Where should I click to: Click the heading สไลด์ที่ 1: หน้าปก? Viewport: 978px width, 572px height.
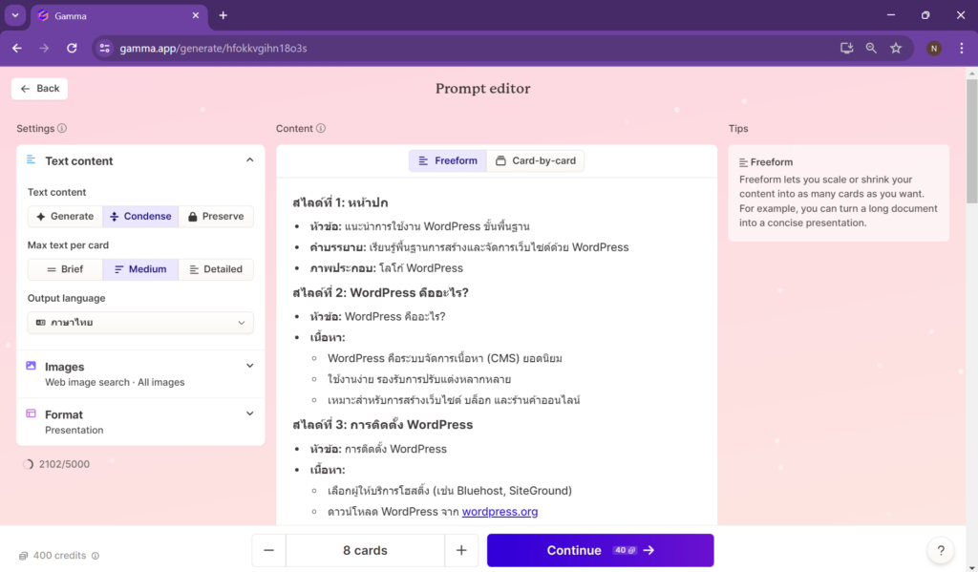click(340, 202)
